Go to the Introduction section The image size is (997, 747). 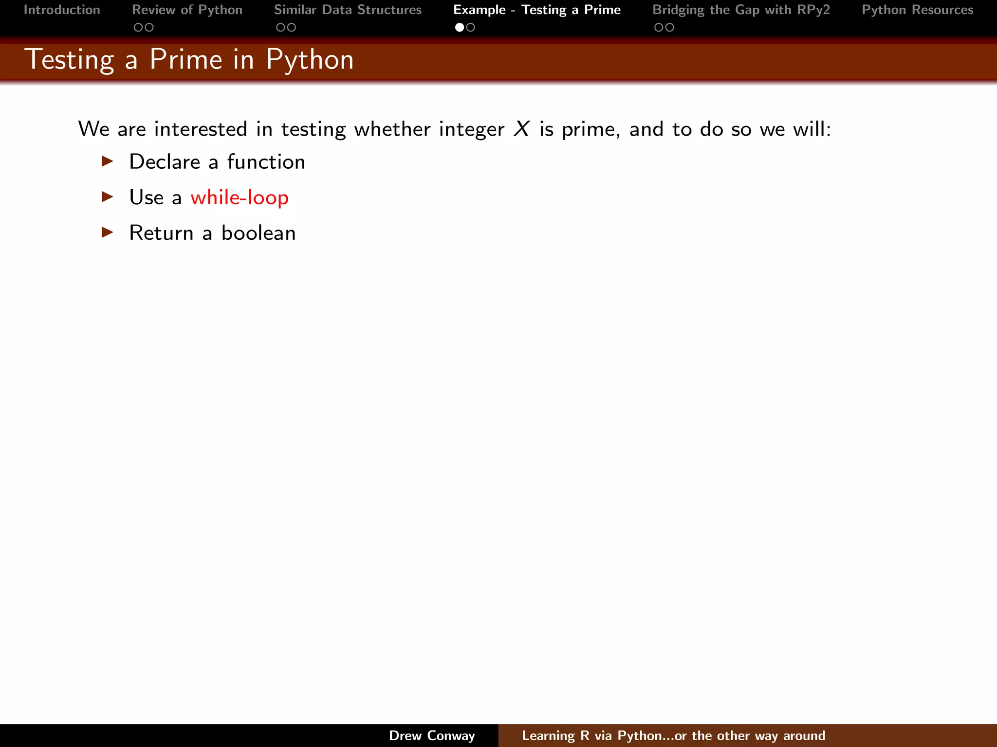coord(62,10)
